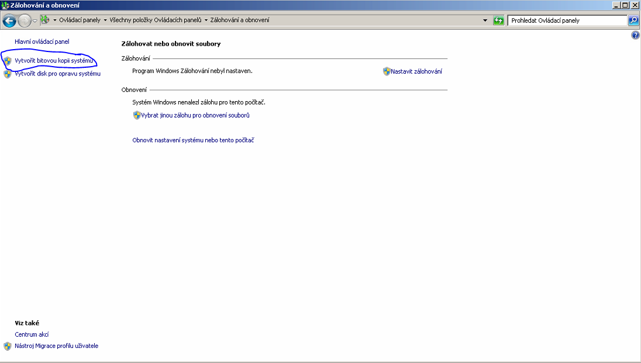The height and width of the screenshot is (363, 641).
Task: Close the Zálohování a obnovení window
Action: 635,5
